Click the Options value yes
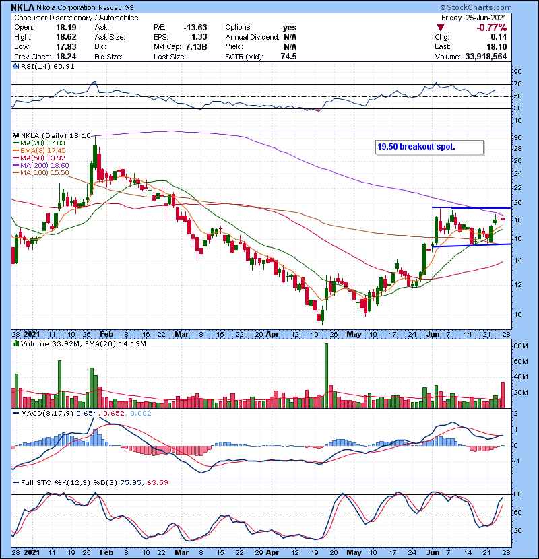The image size is (539, 559). point(290,28)
